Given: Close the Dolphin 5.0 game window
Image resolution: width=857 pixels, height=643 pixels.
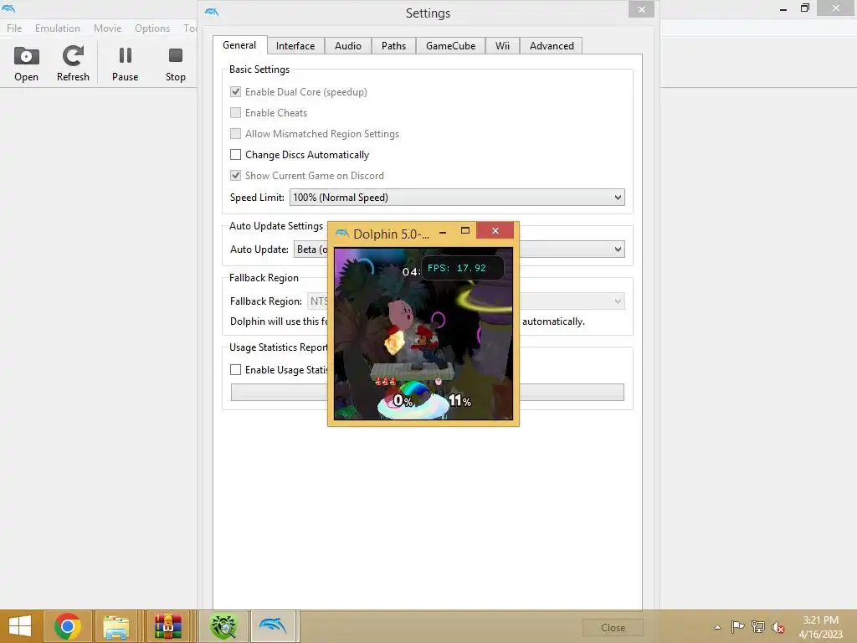Looking at the screenshot, I should (x=495, y=231).
